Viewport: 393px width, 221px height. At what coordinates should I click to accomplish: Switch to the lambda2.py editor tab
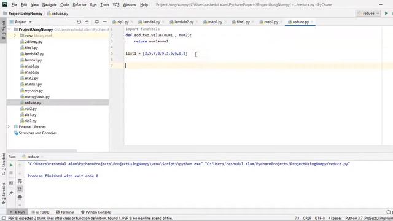(184, 22)
